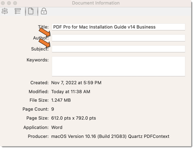This screenshot has width=194, height=149.
Task: Click the 'Page Size:' label
Action: point(38,118)
